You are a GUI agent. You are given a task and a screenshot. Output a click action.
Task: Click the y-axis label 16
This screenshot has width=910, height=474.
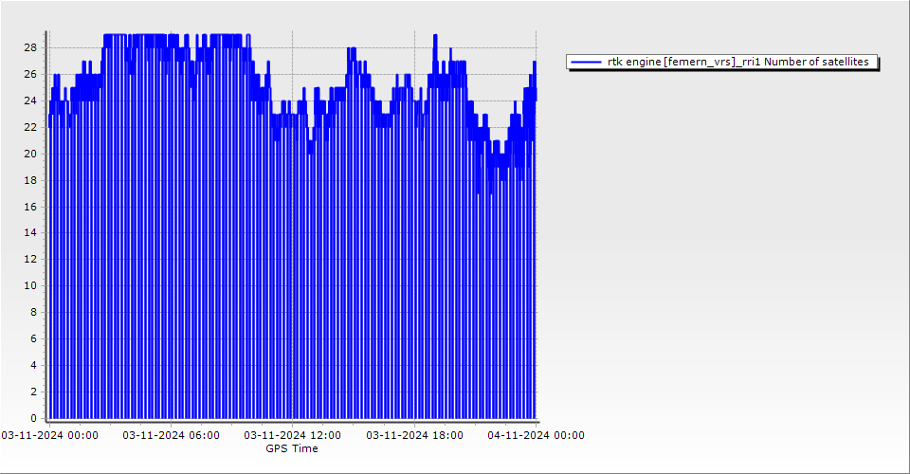click(30, 207)
